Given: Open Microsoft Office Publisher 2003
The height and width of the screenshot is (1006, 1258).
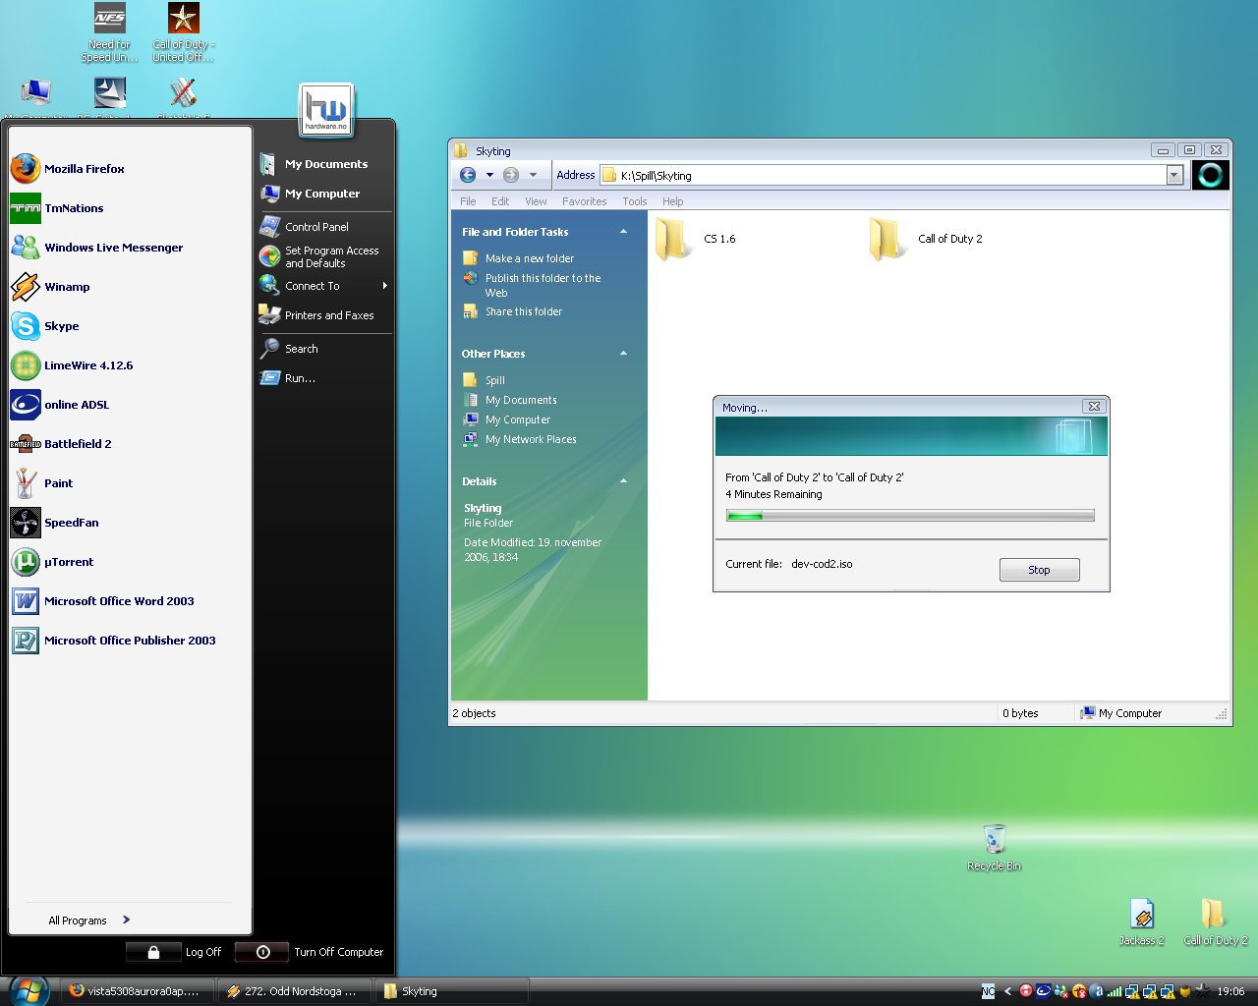Looking at the screenshot, I should pyautogui.click(x=130, y=641).
